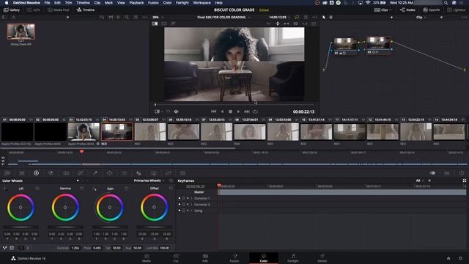Open the Camera Raw palette
Screen dimensions: 469x264
(7, 173)
